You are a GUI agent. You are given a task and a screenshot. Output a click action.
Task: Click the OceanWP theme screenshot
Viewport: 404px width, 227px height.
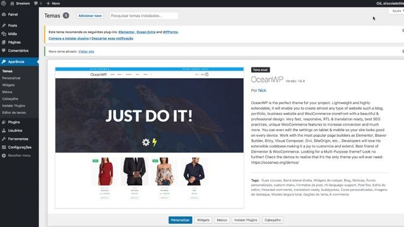pos(150,137)
